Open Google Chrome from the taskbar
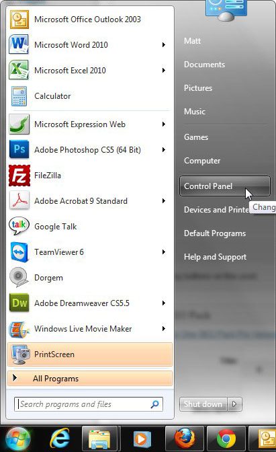Image resolution: width=276 pixels, height=452 pixels. click(x=226, y=439)
